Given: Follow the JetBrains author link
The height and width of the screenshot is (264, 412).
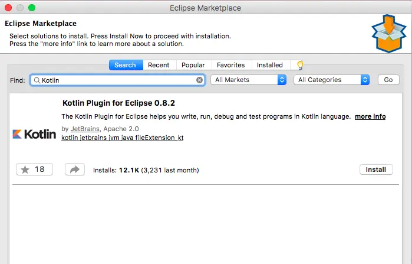Looking at the screenshot, I should click(85, 129).
